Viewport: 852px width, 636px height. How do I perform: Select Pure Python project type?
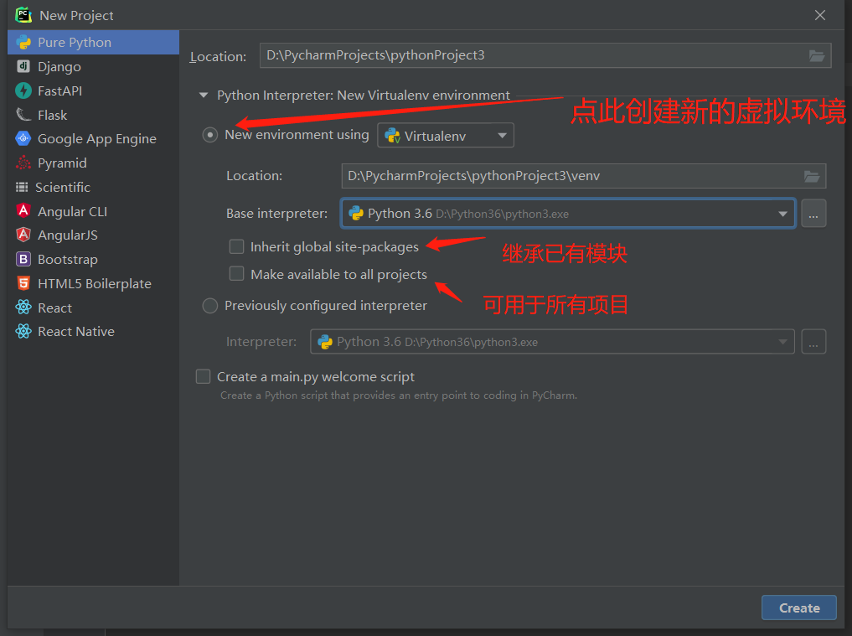coord(94,43)
